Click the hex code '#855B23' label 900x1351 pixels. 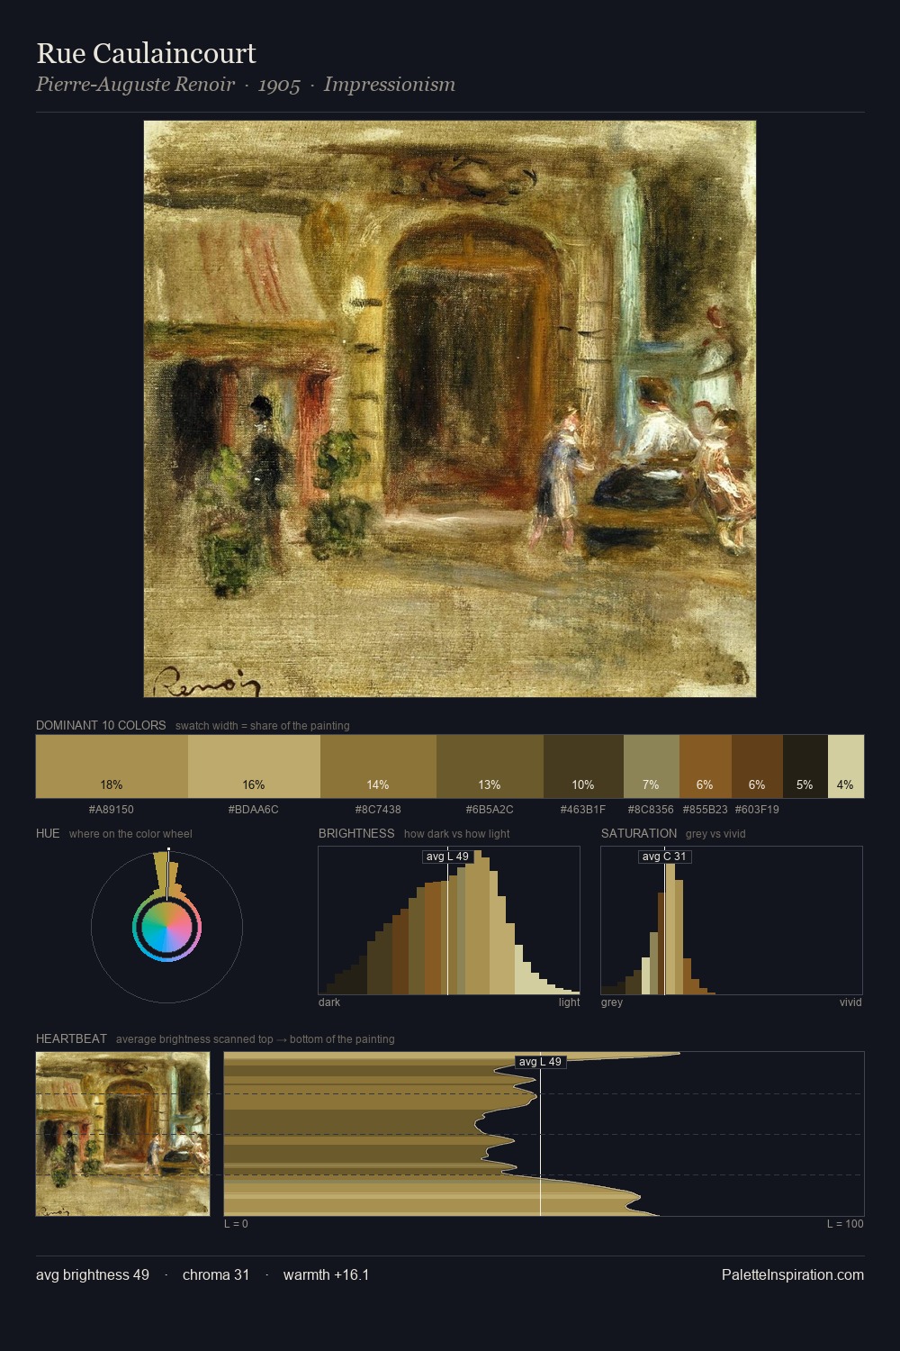(706, 810)
